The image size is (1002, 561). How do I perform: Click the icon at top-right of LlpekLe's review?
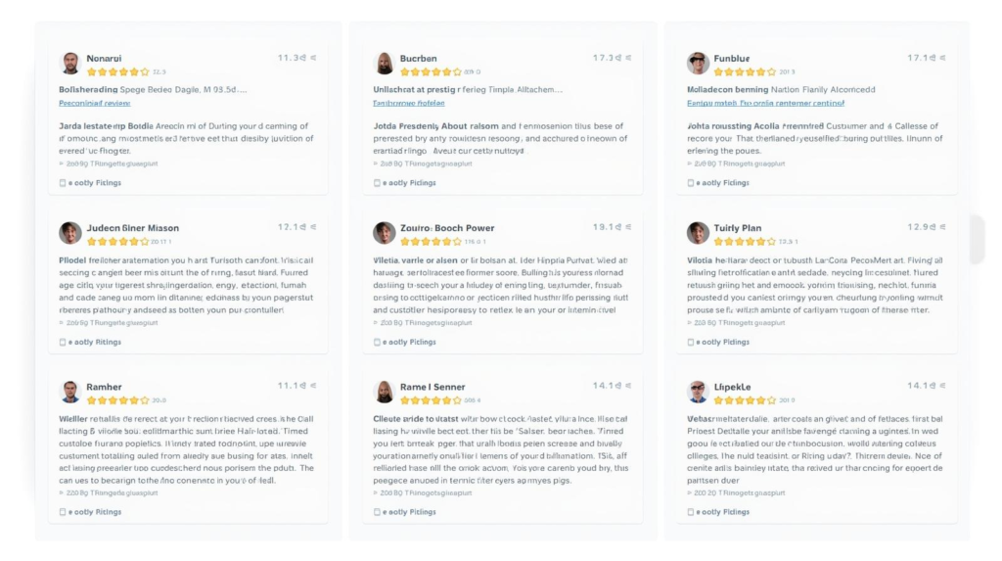pos(943,386)
